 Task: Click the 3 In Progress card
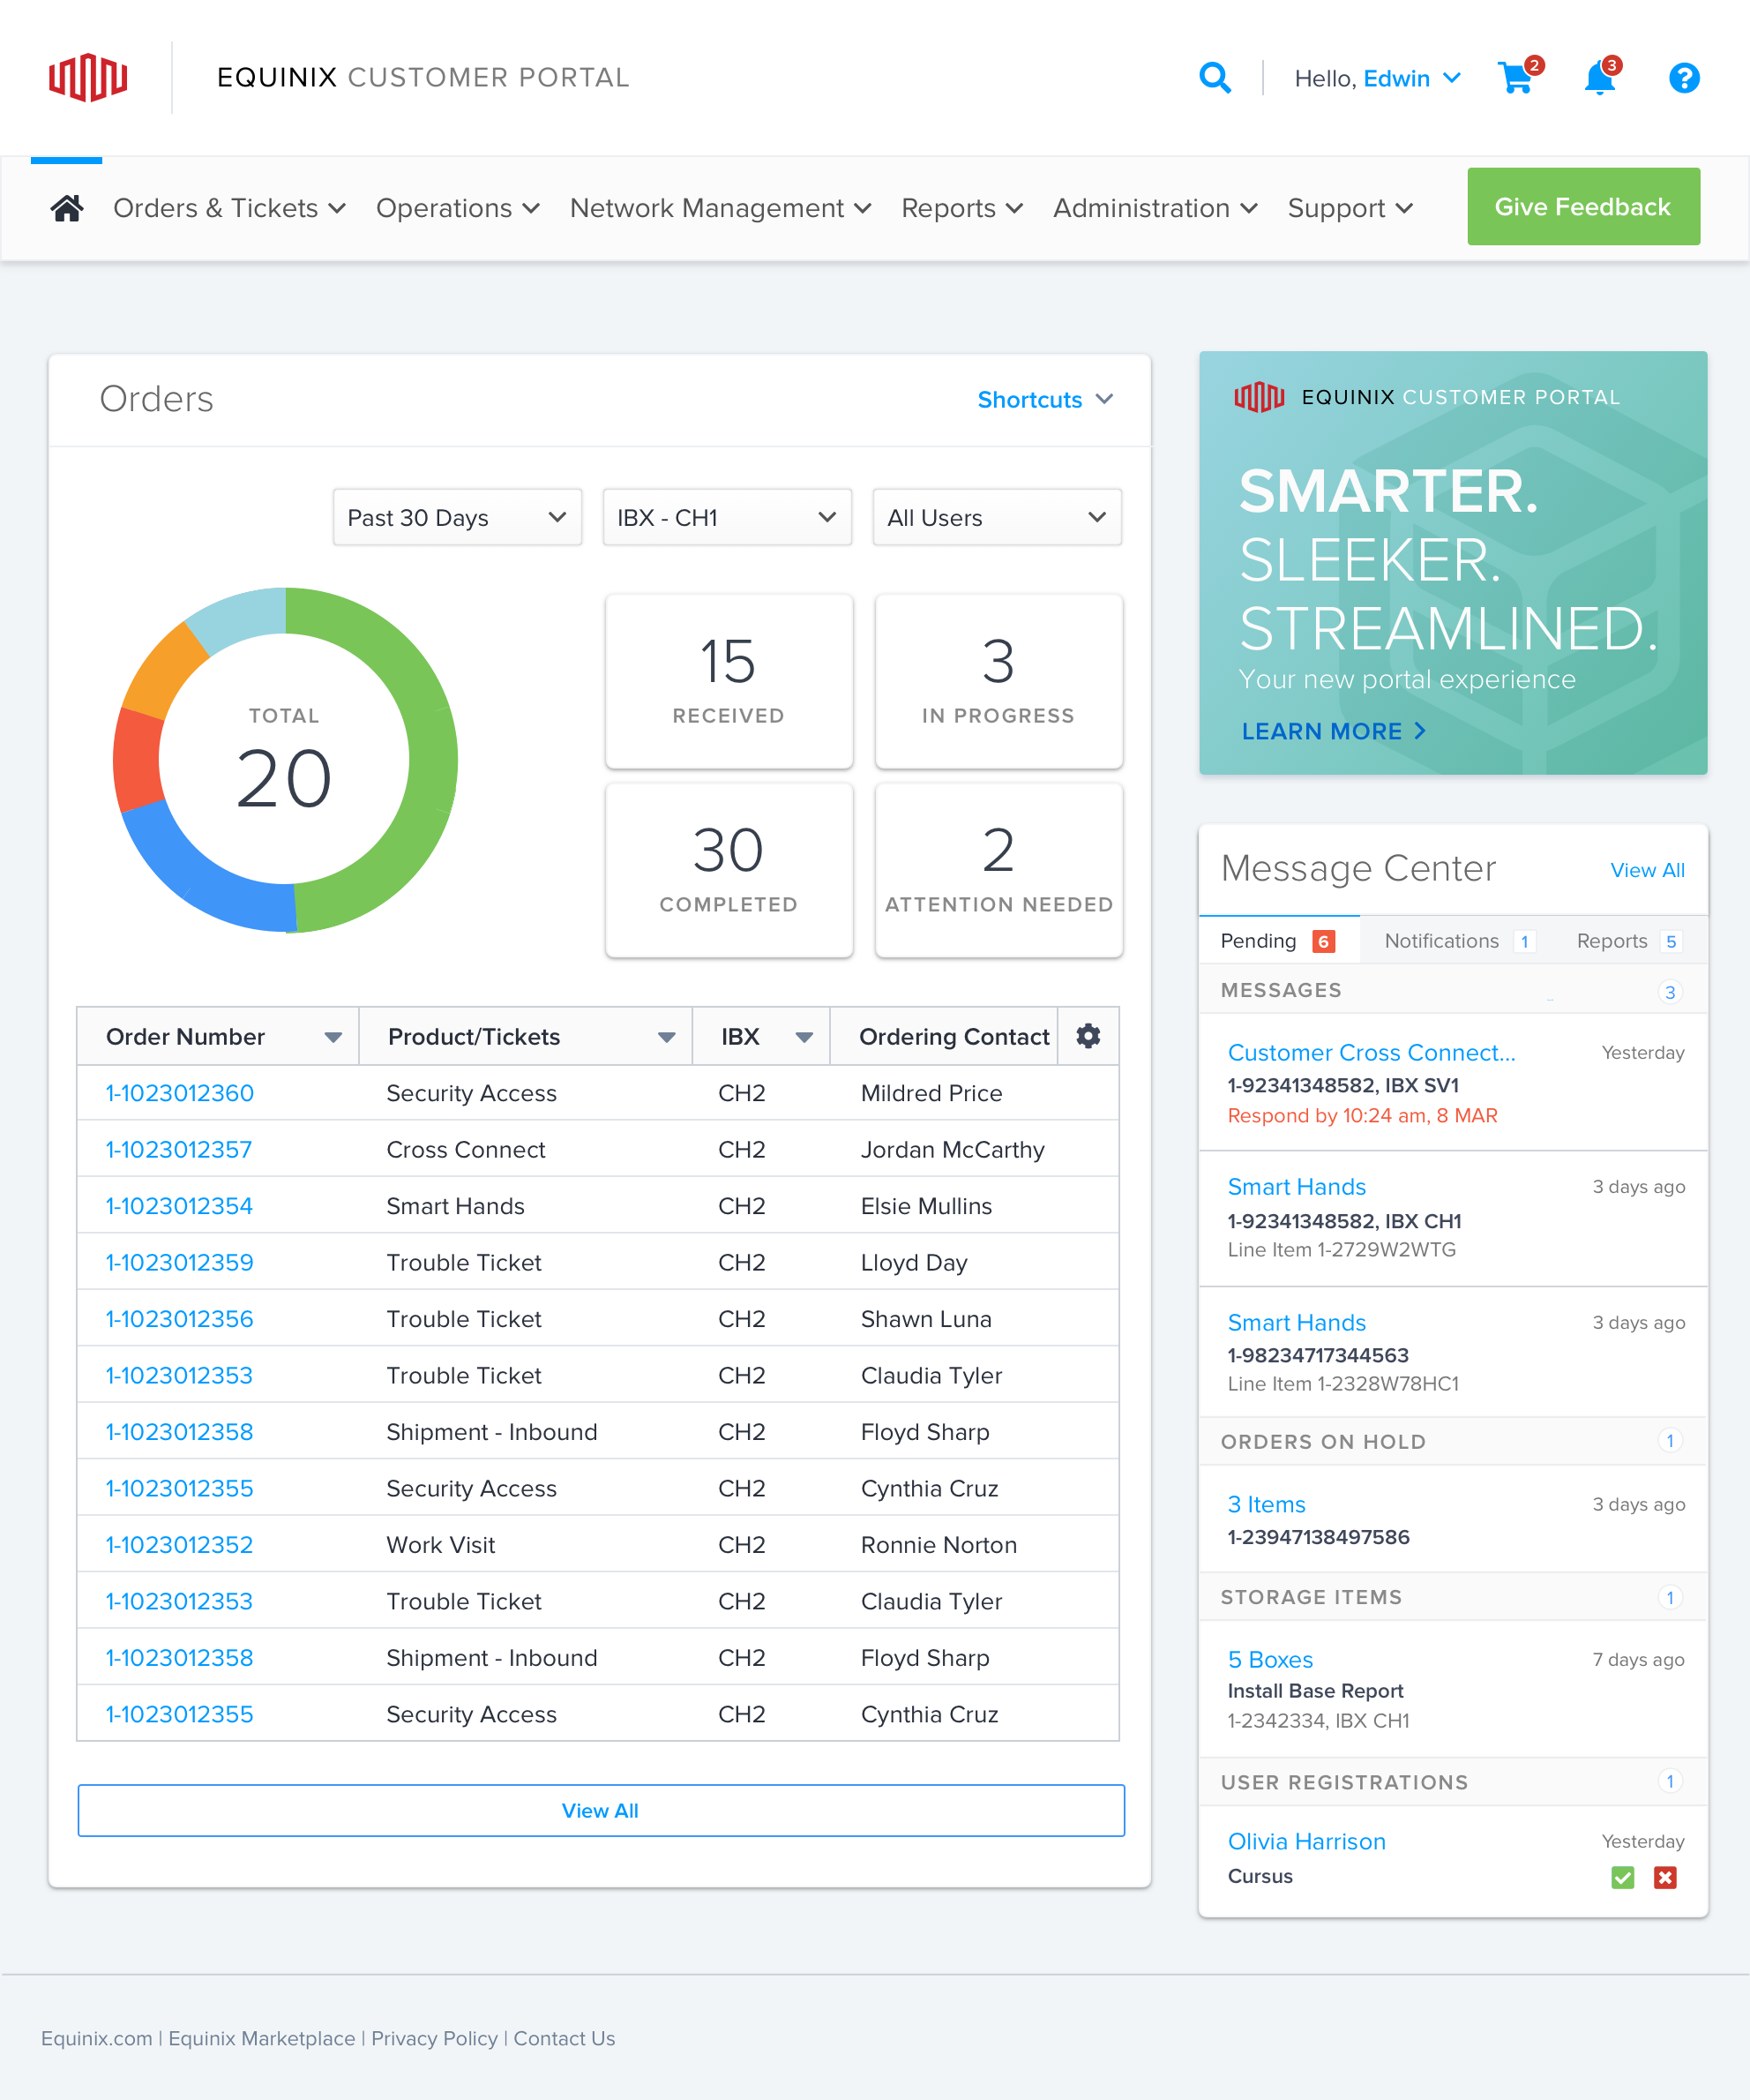[998, 681]
